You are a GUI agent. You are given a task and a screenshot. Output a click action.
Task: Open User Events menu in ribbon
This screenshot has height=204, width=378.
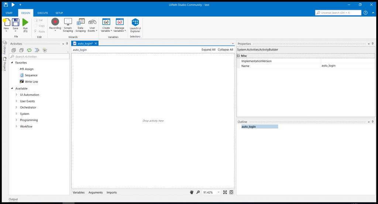pos(92,25)
